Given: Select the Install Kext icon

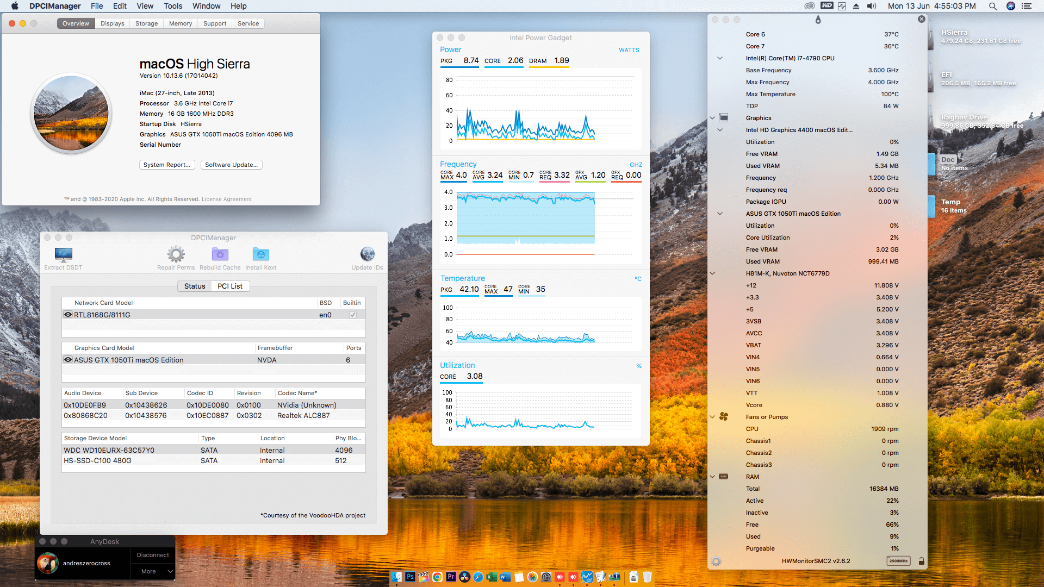Looking at the screenshot, I should coord(260,254).
